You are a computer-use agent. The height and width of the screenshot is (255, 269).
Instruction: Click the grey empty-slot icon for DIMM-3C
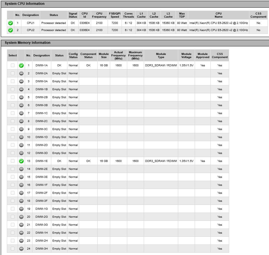(21, 129)
